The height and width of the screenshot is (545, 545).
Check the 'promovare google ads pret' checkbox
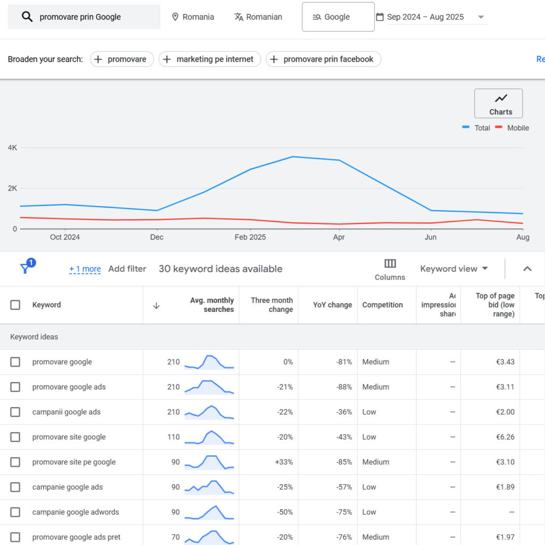pyautogui.click(x=15, y=537)
